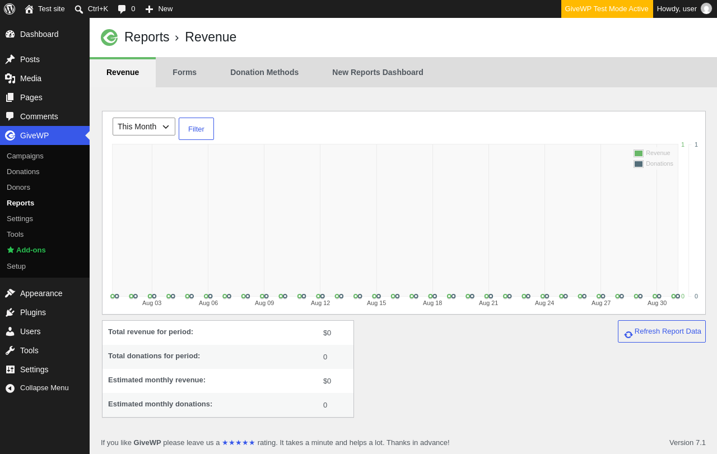Click the Add-ons star icon
Screen dimensions: 717x454
click(x=10, y=250)
